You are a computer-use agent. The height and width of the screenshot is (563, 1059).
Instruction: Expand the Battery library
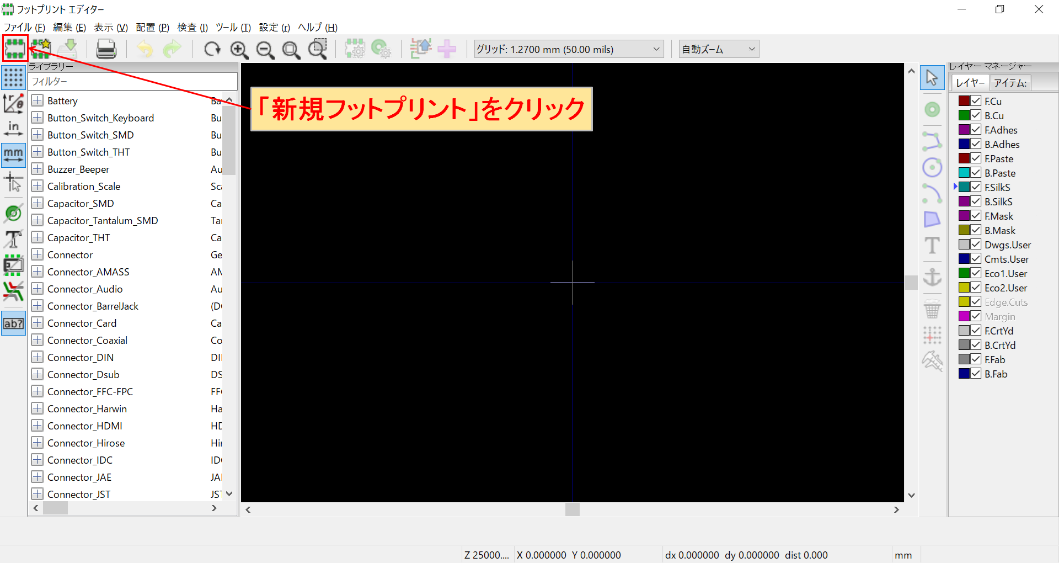click(38, 100)
